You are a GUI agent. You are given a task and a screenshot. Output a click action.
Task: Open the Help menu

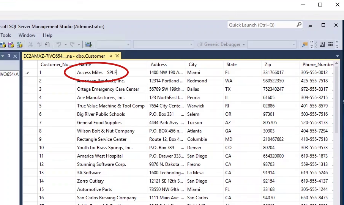(47, 35)
